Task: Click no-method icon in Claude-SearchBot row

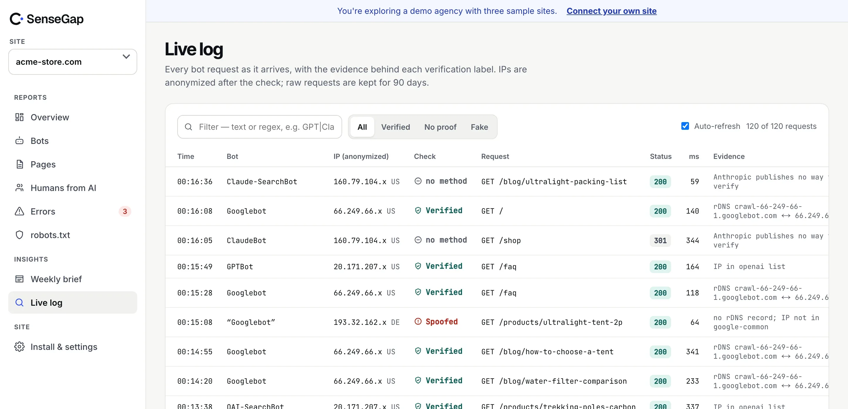Action: pos(418,181)
